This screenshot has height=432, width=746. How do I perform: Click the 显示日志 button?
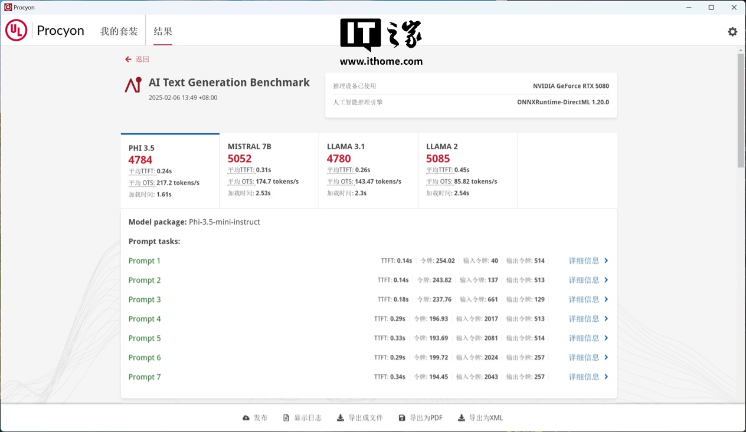click(302, 418)
